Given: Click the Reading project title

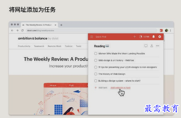Looking at the screenshot, I should tap(99, 46).
